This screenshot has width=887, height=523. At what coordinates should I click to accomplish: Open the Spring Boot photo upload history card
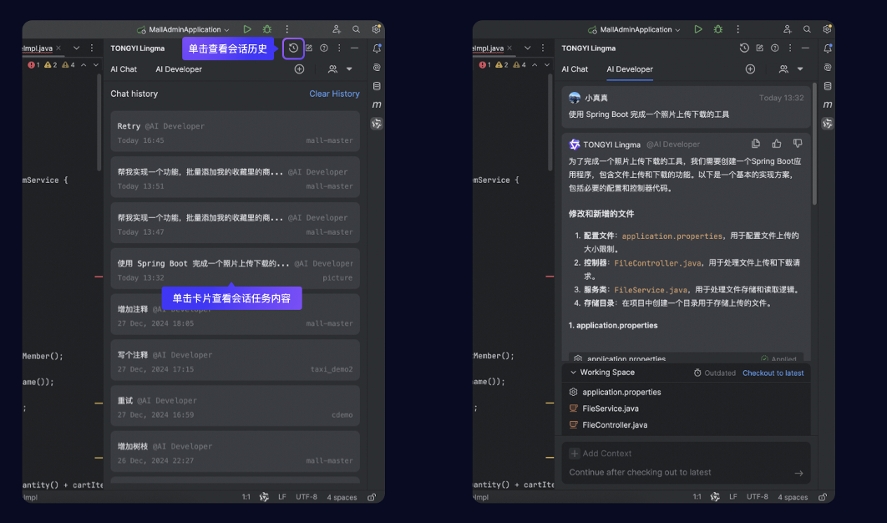point(235,269)
